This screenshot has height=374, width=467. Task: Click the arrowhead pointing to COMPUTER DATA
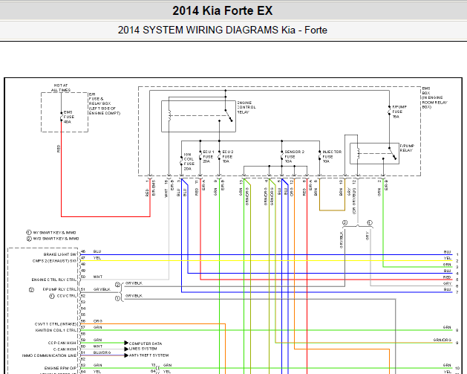pos(126,343)
